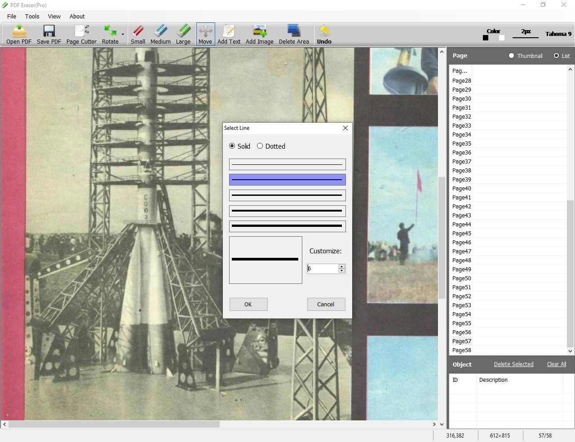Choose the third line thickness option
This screenshot has height=442, width=575.
287,195
